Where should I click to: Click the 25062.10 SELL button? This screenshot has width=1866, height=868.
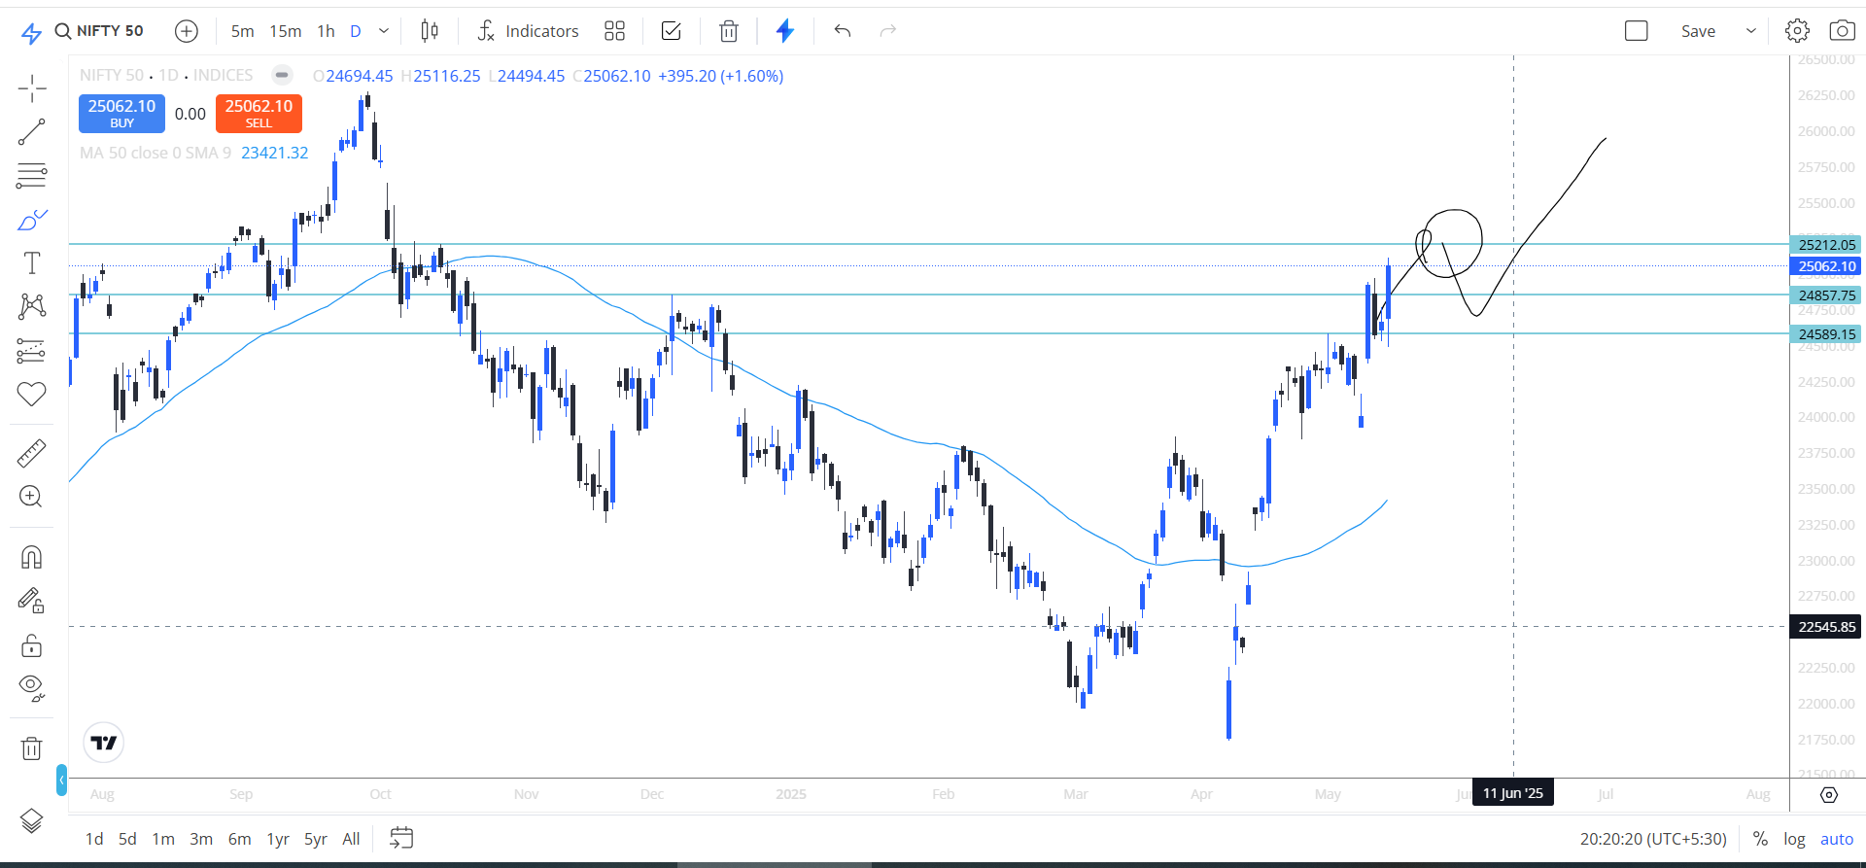click(259, 114)
